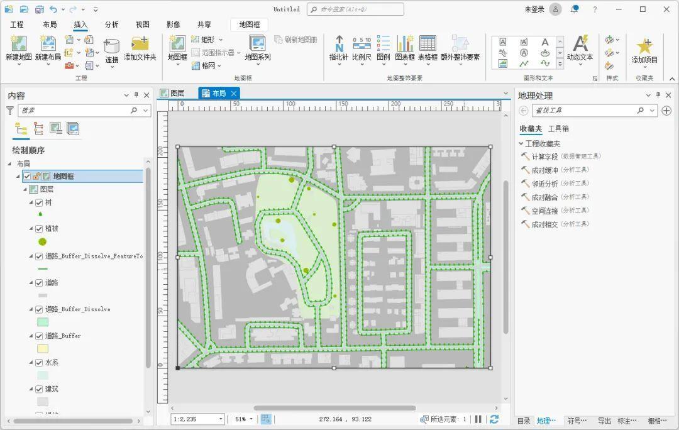Open the 邻近分析 tool
The height and width of the screenshot is (430, 679).
[x=544, y=184]
